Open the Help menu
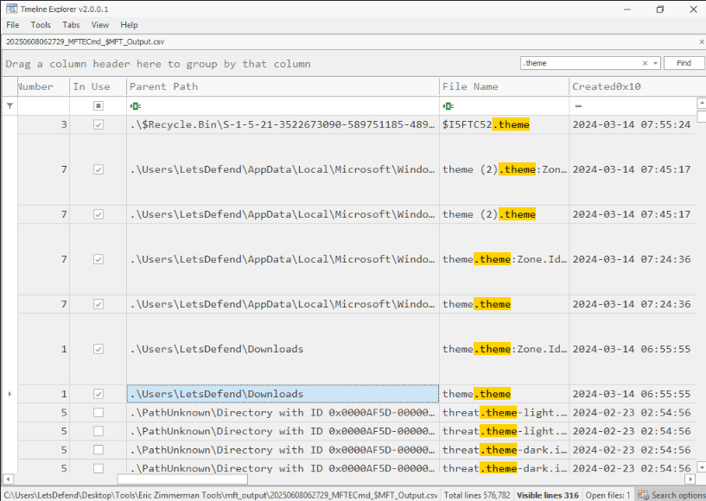Image resolution: width=706 pixels, height=501 pixels. [129, 25]
